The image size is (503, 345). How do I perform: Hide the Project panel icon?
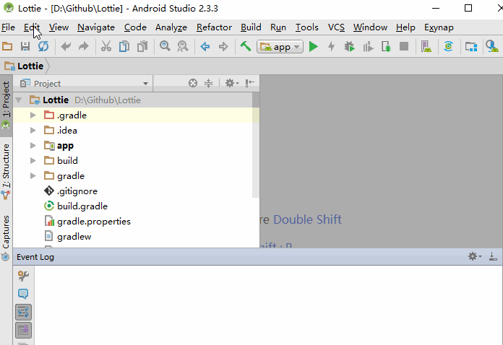(250, 83)
